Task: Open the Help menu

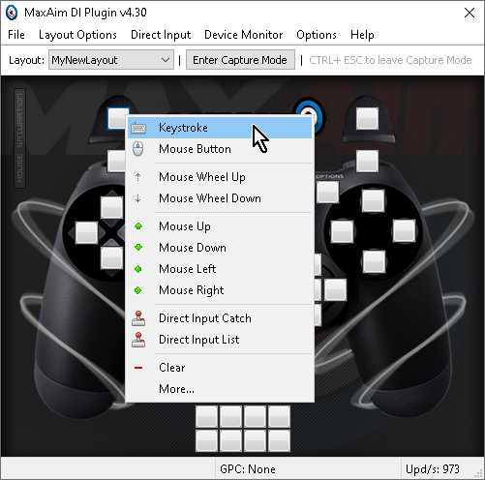Action: pyautogui.click(x=362, y=35)
